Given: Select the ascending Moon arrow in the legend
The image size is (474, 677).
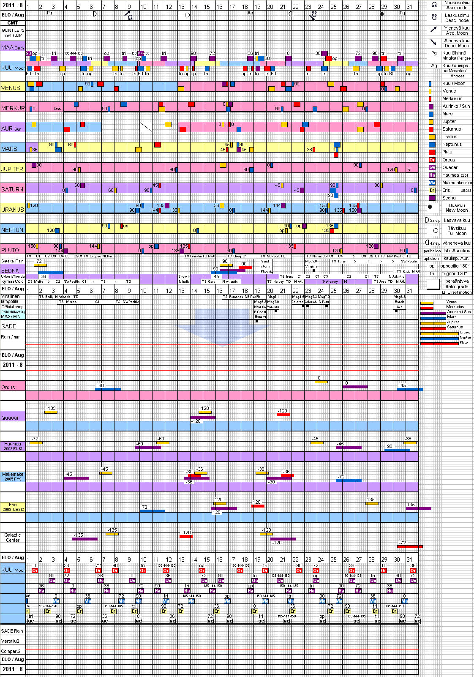Looking at the screenshot, I should pyautogui.click(x=434, y=30).
